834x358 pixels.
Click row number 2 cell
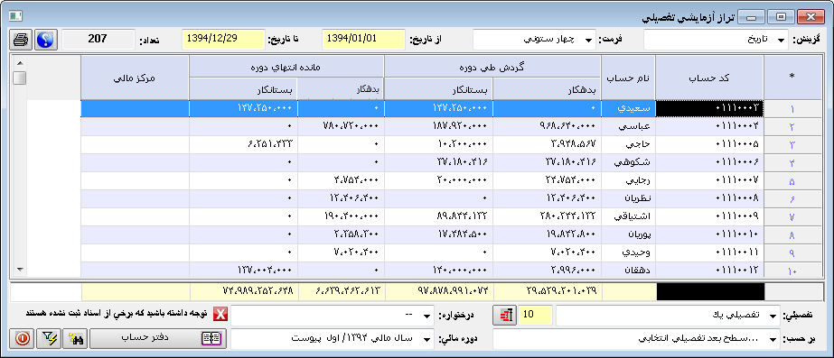(792, 127)
